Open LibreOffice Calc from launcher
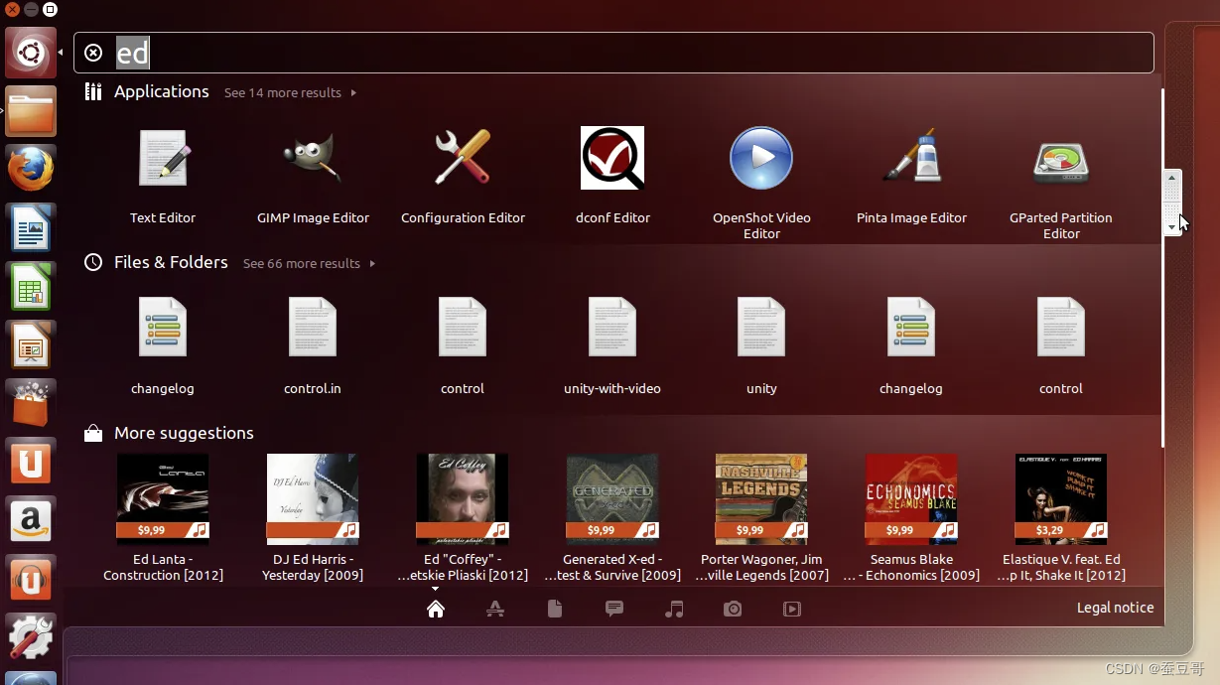The width and height of the screenshot is (1220, 685). pos(31,287)
